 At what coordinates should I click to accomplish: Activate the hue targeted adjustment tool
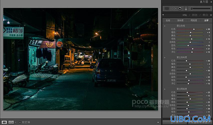165,26
